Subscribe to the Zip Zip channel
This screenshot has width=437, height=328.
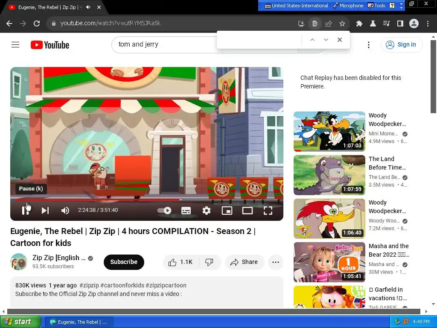124,262
